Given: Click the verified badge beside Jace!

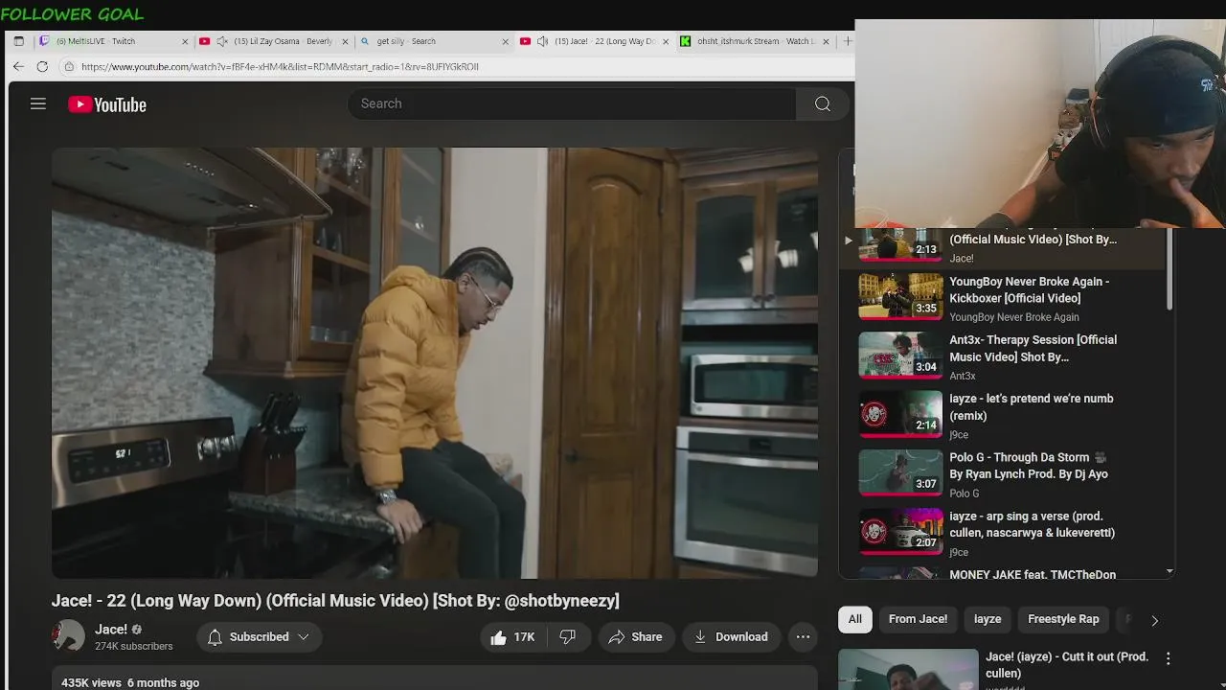Looking at the screenshot, I should [x=137, y=630].
